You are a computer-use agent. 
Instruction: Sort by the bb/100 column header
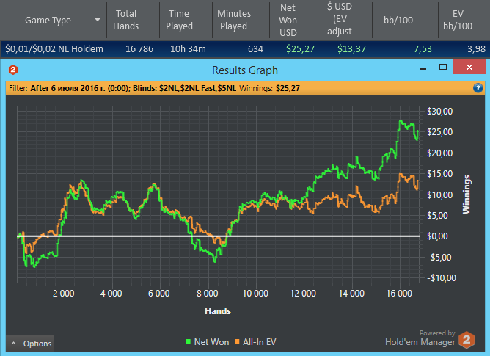pos(398,21)
